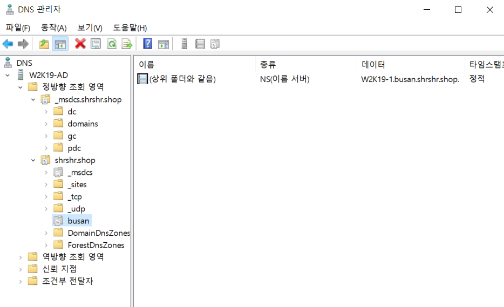The image size is (504, 307).
Task: Open Properties from the toolbar icon
Action: [x=96, y=44]
